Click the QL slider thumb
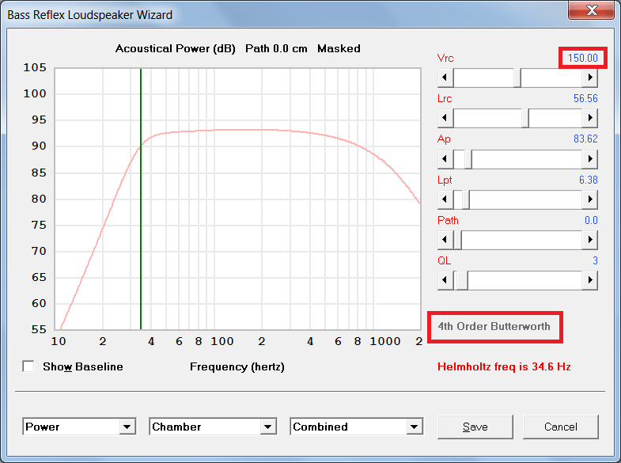 point(461,280)
